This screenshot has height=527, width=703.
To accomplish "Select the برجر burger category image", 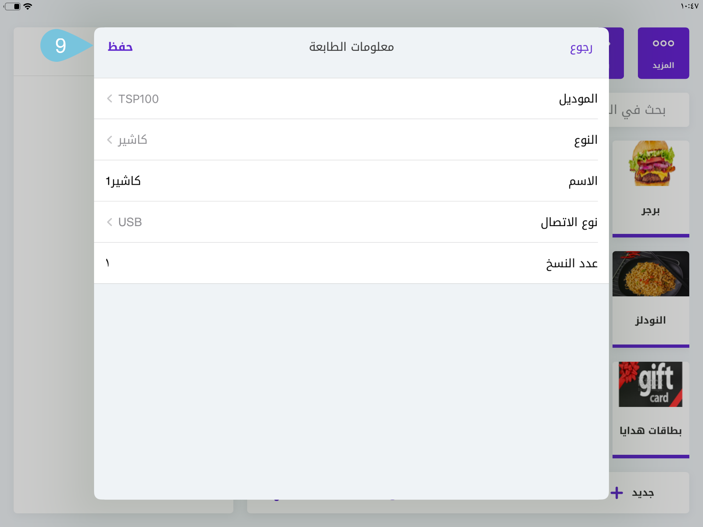I will pos(651,164).
